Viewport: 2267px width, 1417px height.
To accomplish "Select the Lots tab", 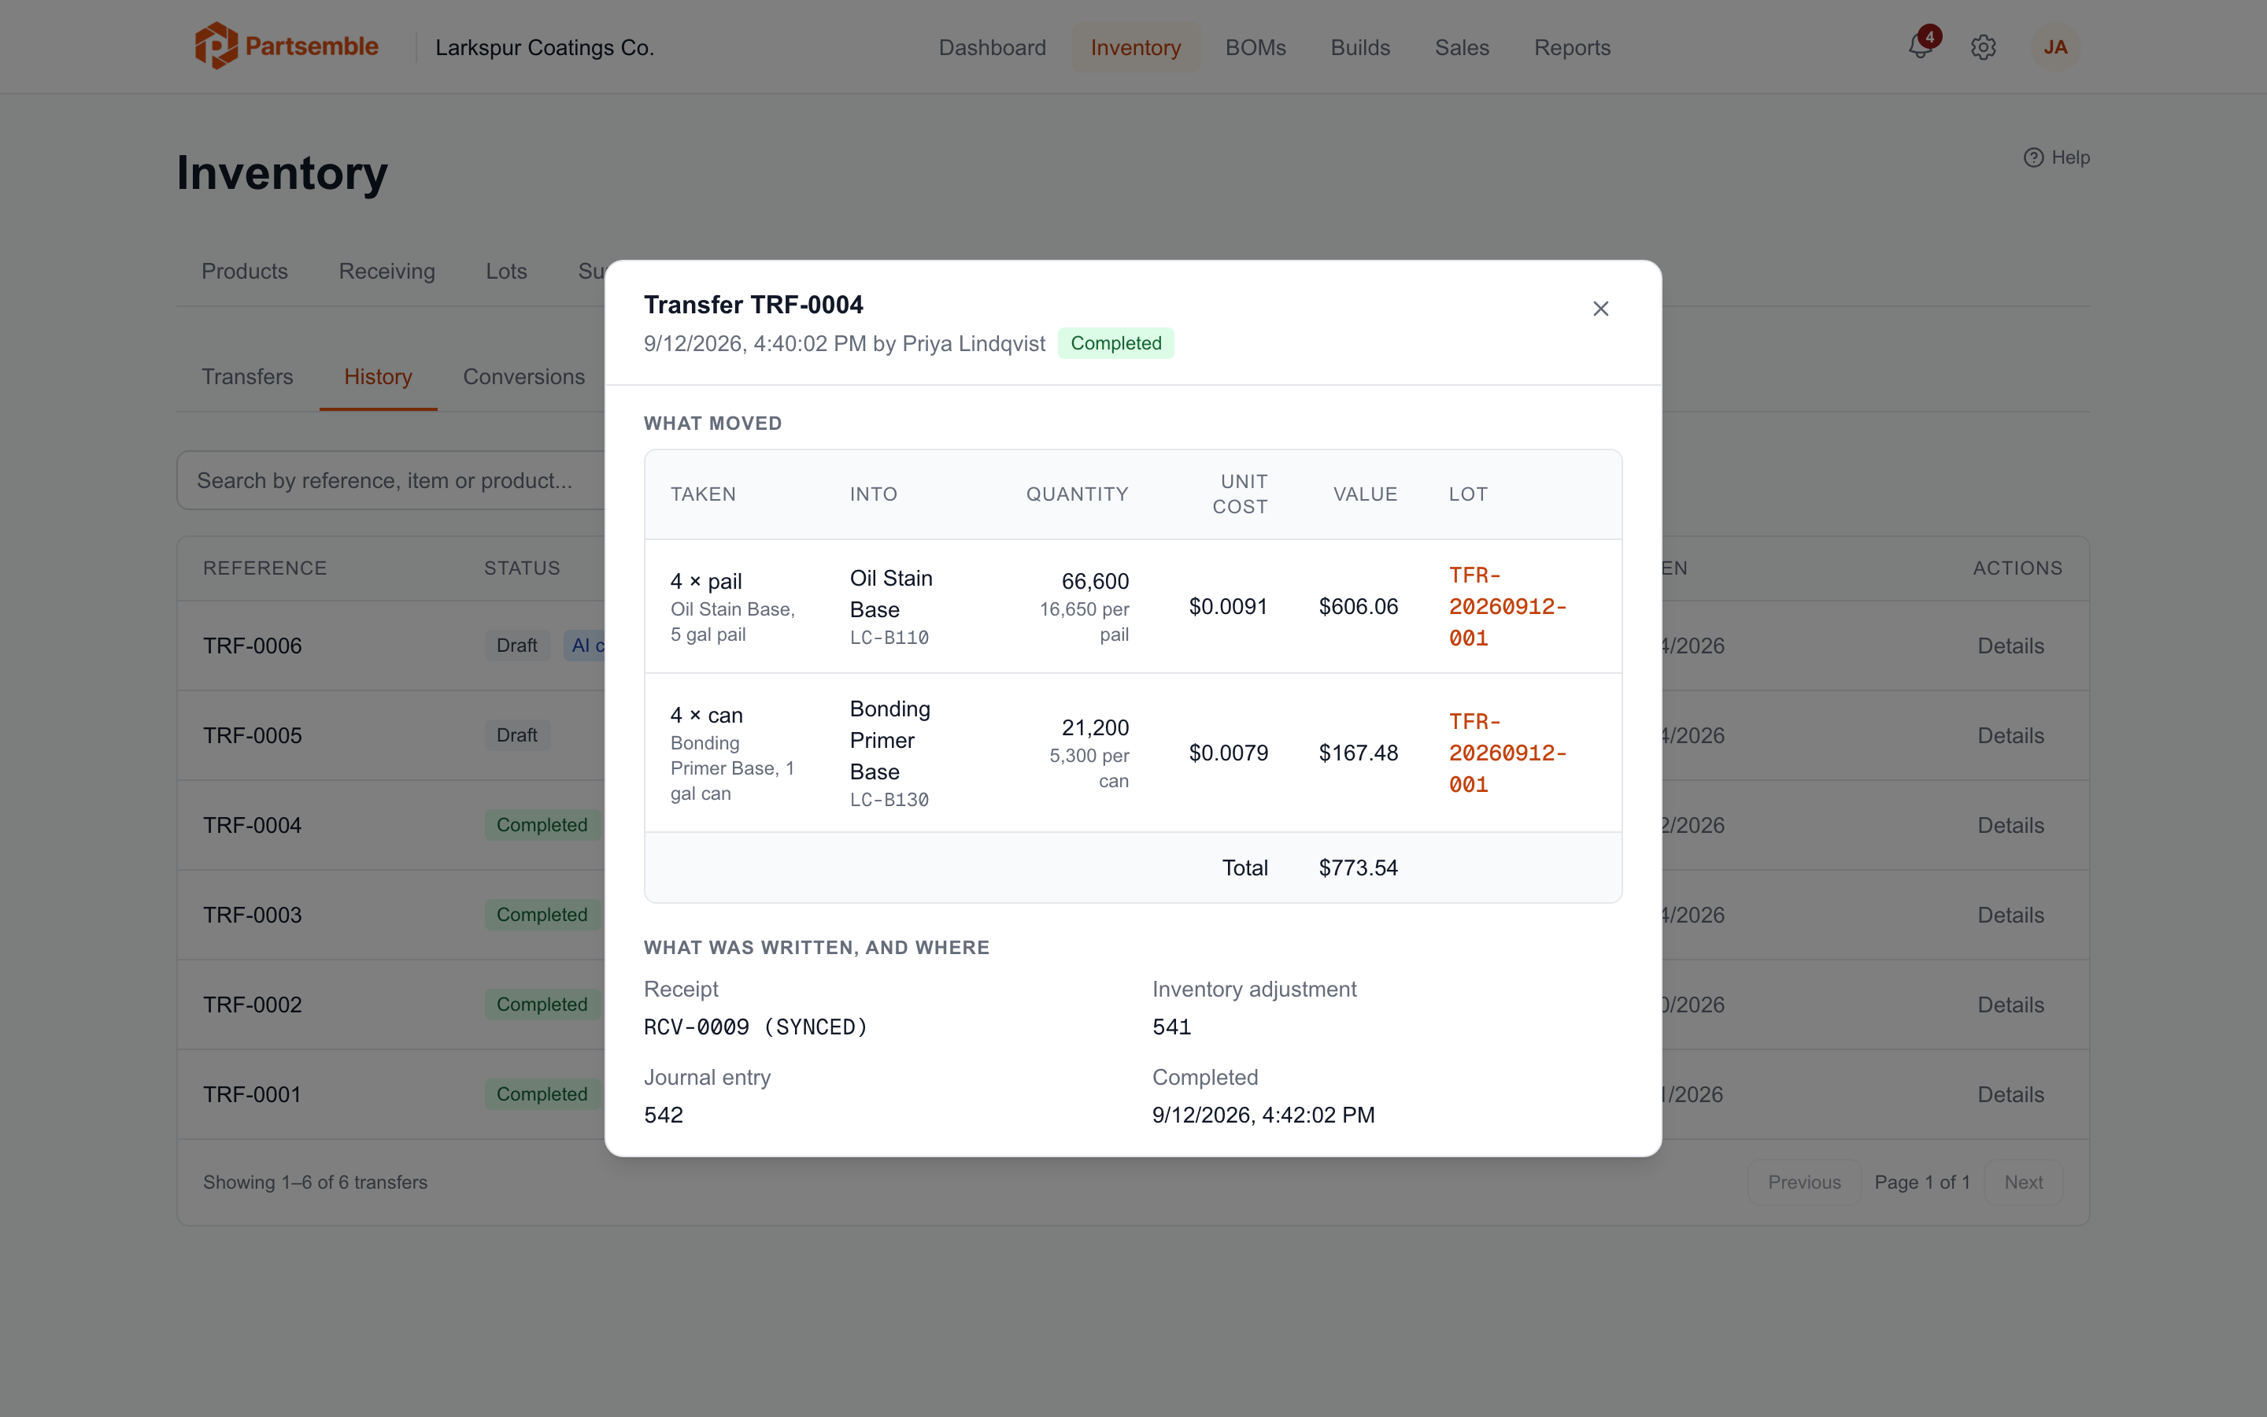I will tap(506, 271).
